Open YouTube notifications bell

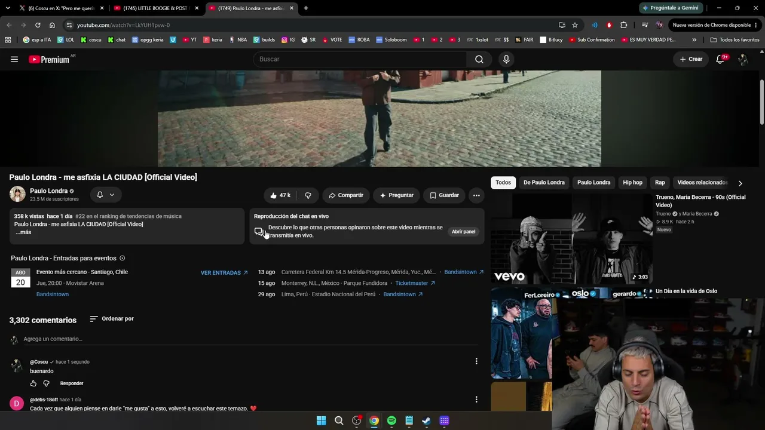coord(720,59)
